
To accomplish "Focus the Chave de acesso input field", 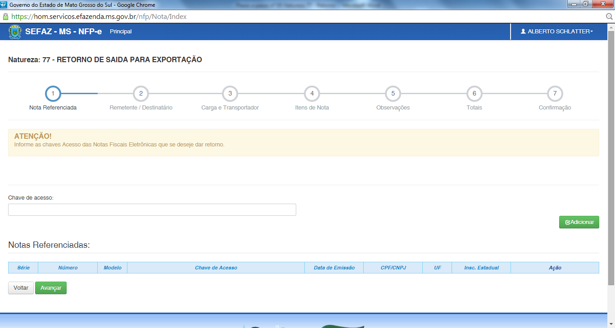I will click(152, 210).
